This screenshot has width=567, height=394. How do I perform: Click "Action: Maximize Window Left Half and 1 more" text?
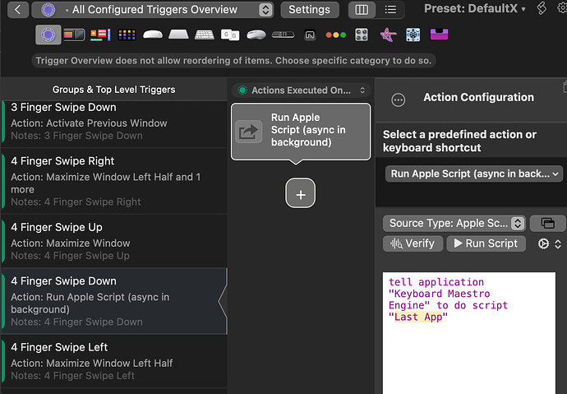point(105,183)
